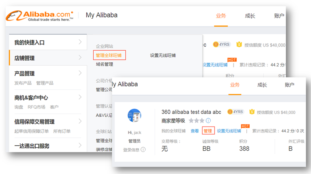Open 商机&客户中心 sidebar item

(31, 98)
